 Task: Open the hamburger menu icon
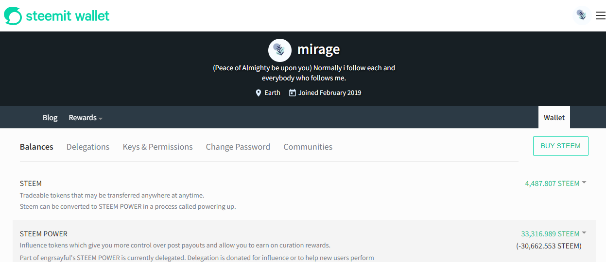[x=600, y=15]
